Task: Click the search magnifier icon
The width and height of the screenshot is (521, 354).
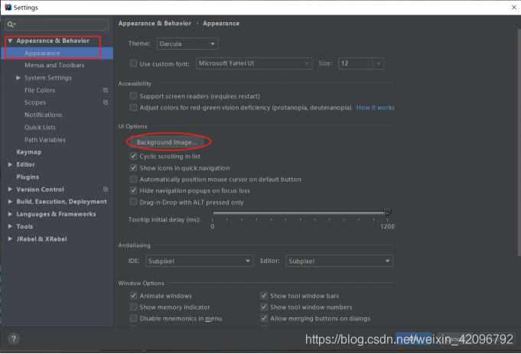Action: 11,24
